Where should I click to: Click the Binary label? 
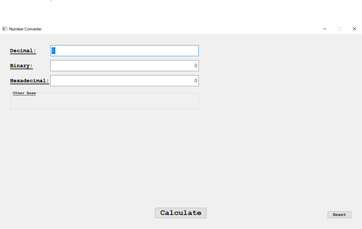(21, 66)
